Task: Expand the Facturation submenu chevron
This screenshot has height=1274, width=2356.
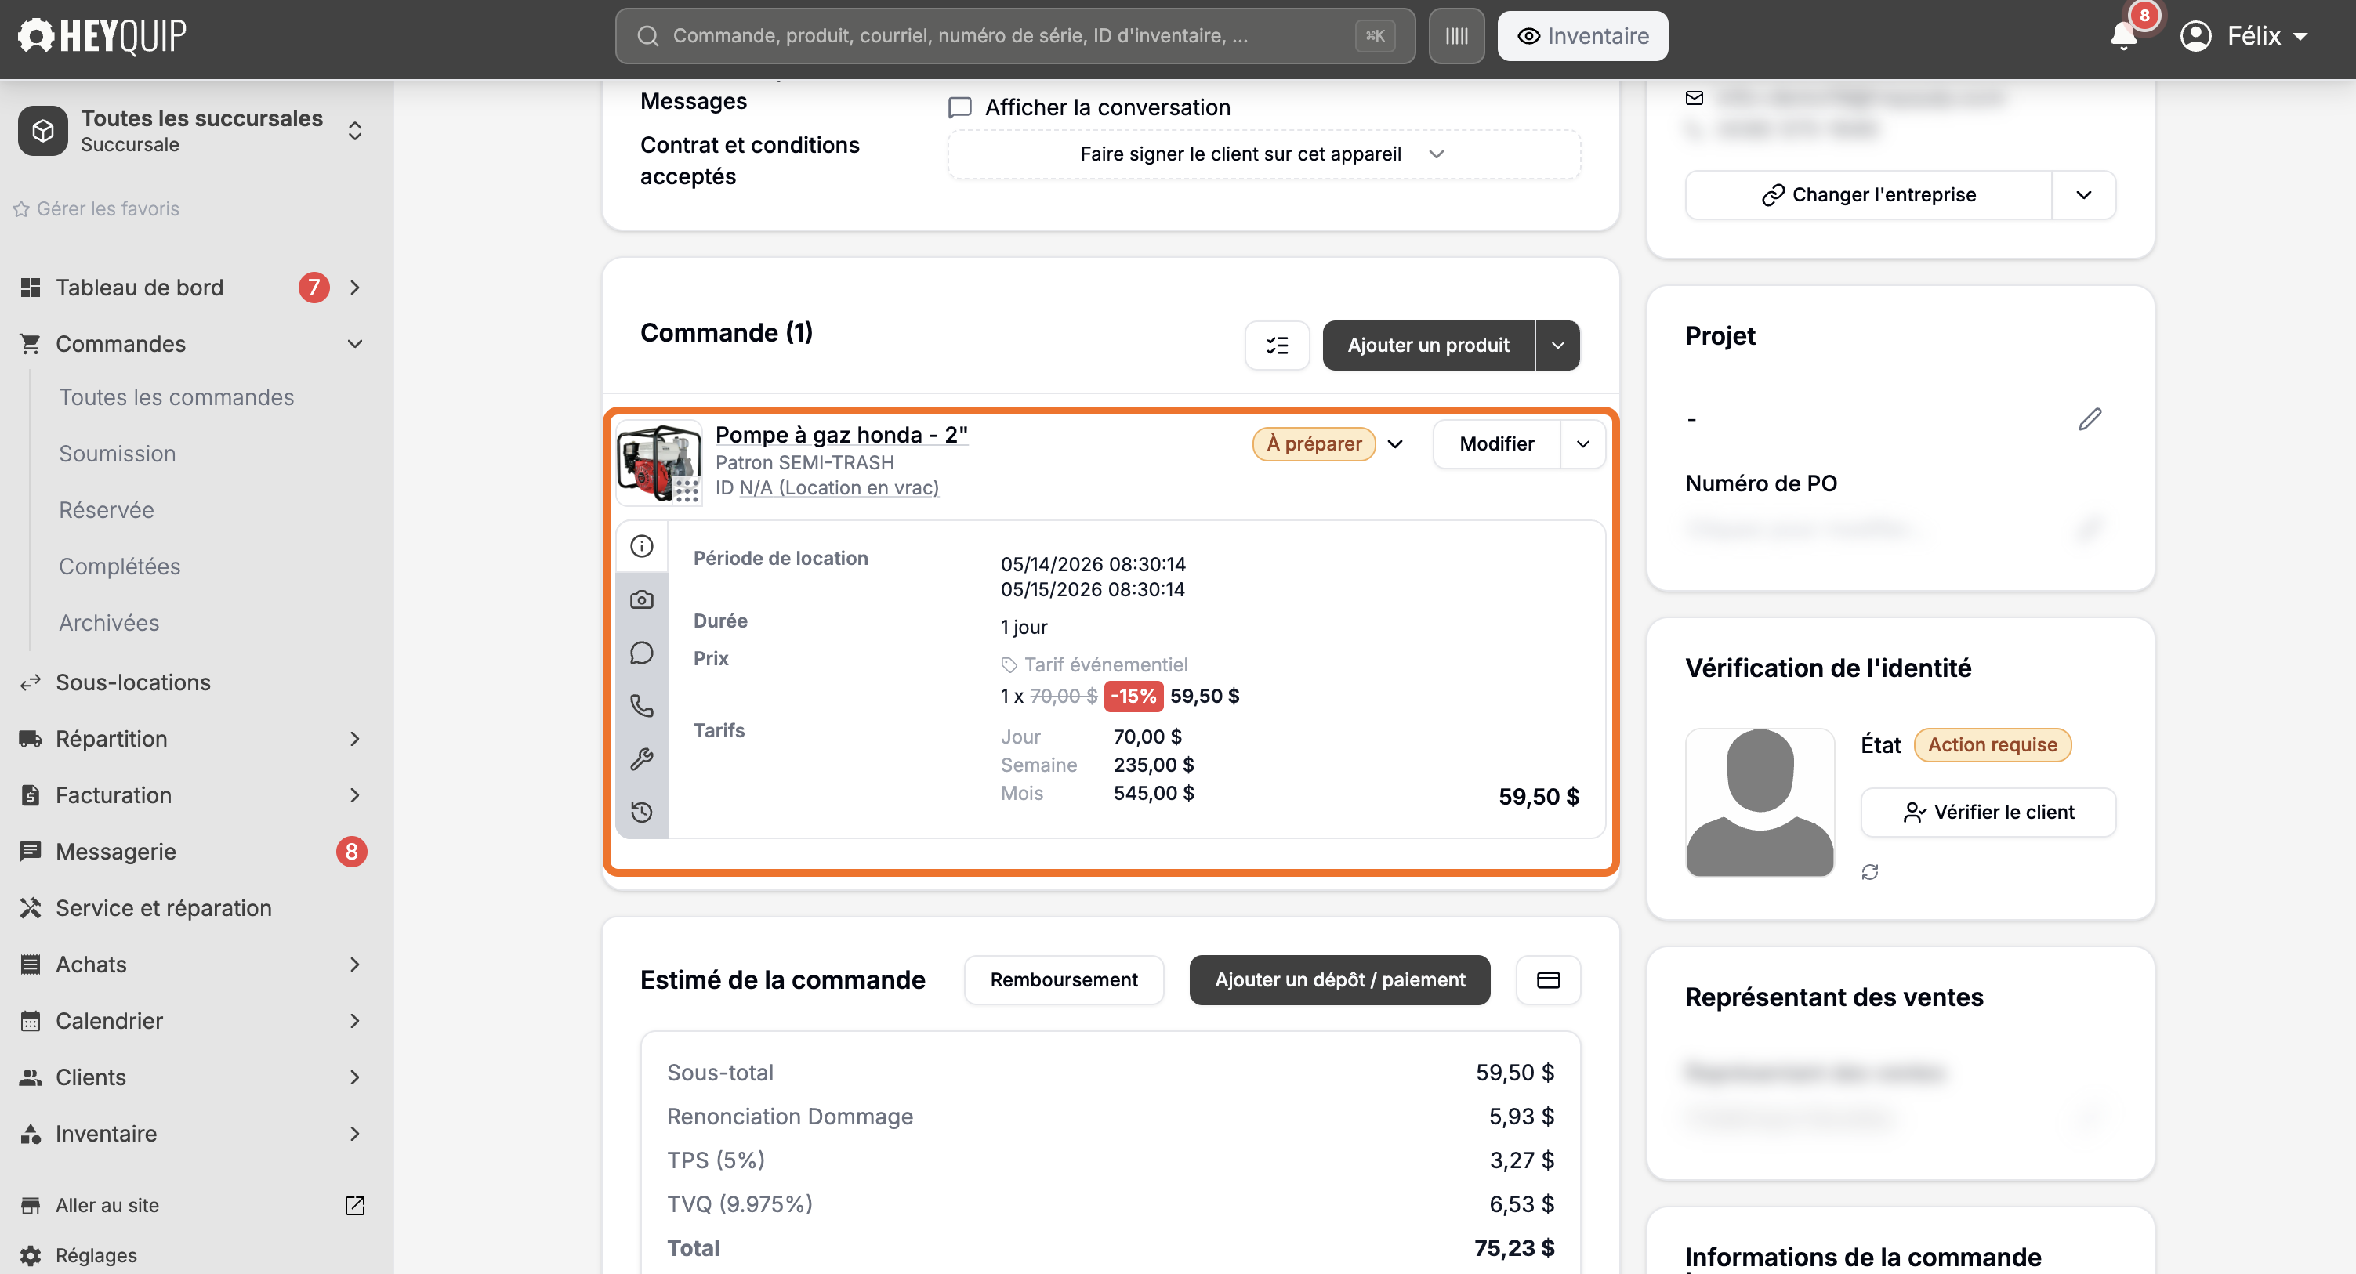Action: click(x=355, y=796)
